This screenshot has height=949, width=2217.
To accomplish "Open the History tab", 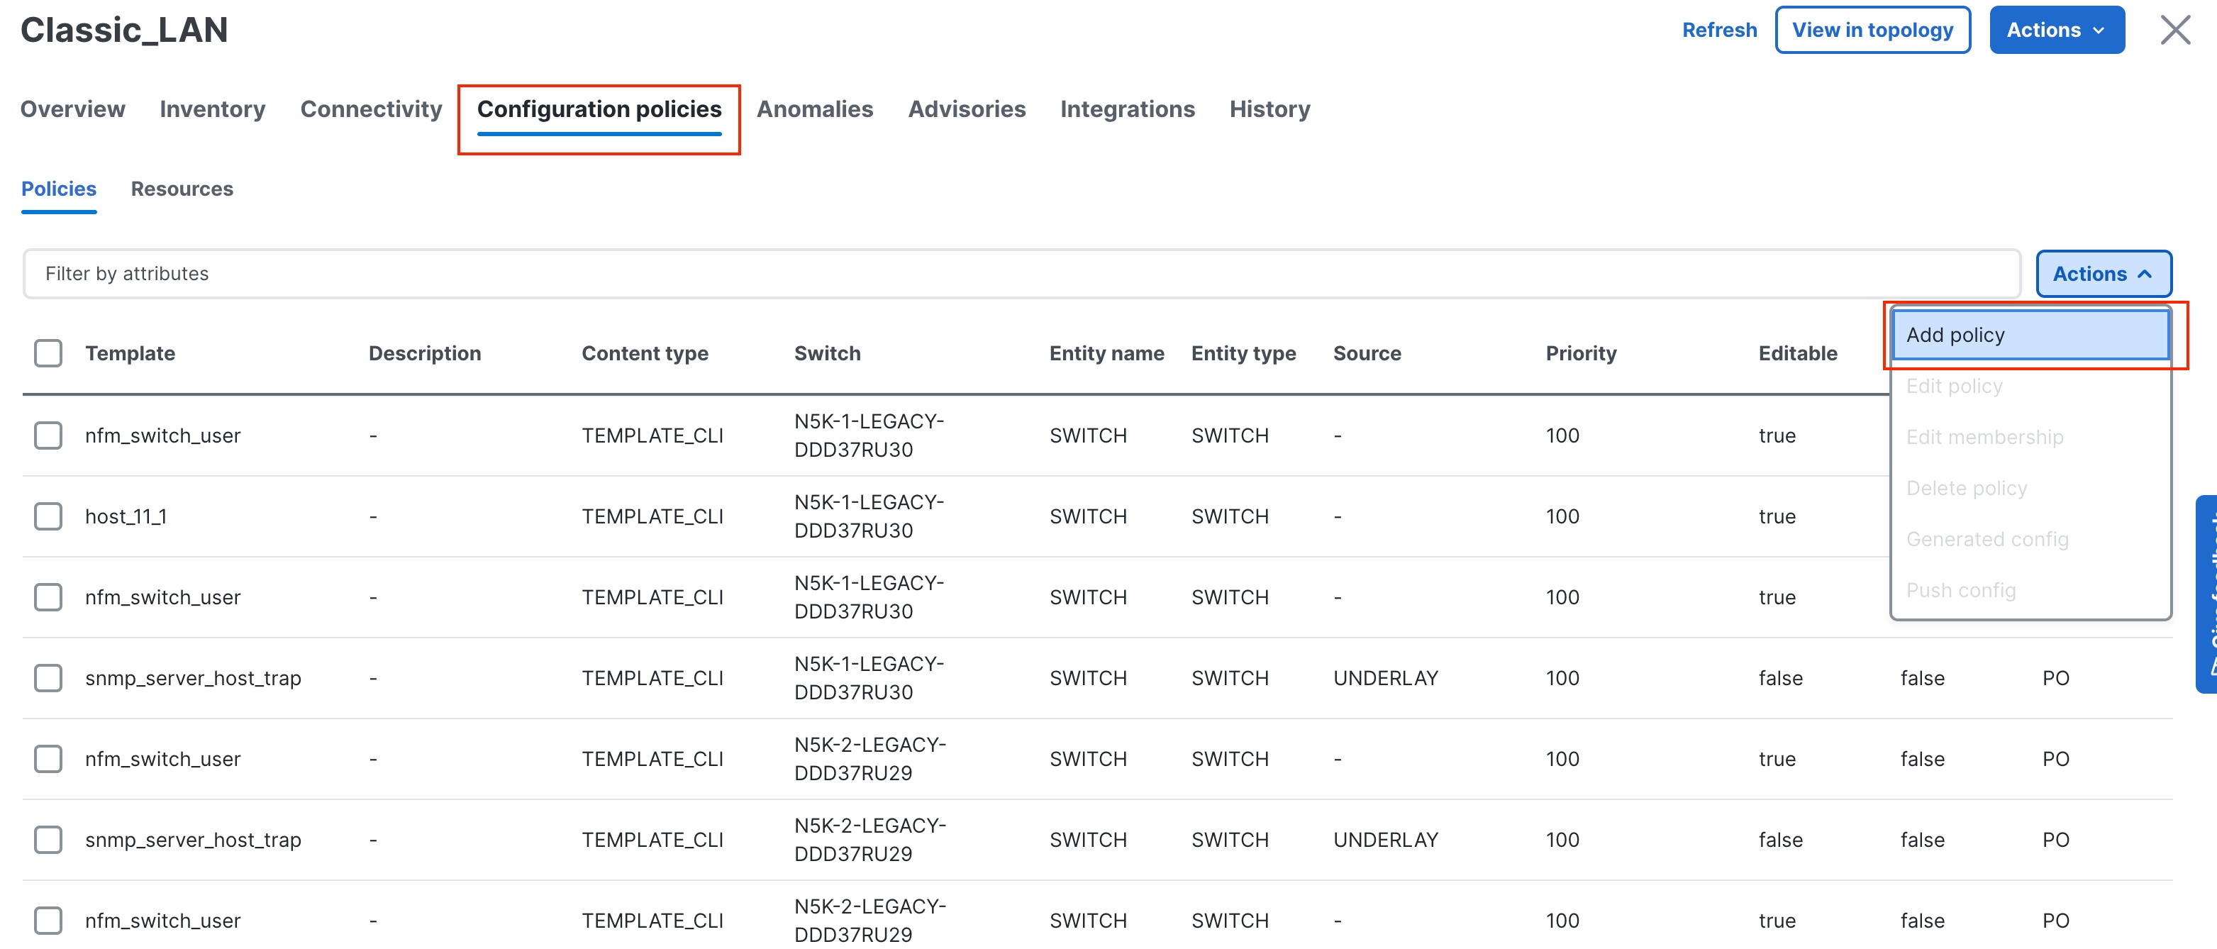I will pyautogui.click(x=1269, y=109).
